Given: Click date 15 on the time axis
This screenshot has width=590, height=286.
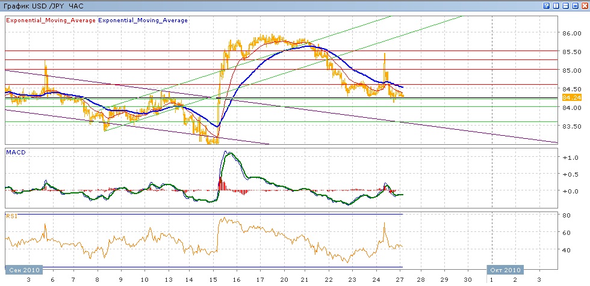Looking at the screenshot, I should [x=213, y=280].
